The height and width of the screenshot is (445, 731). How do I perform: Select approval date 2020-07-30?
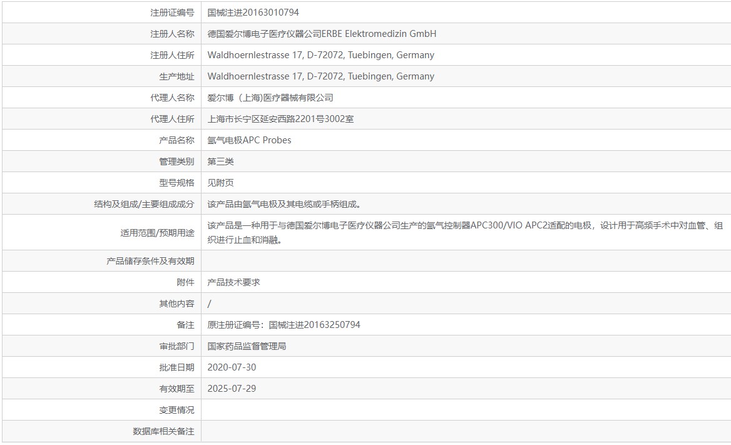point(232,367)
